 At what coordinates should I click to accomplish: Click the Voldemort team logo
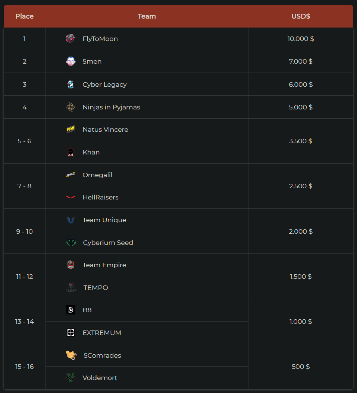point(71,378)
